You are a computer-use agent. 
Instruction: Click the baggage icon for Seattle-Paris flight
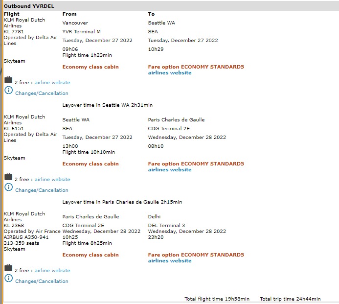[8, 177]
